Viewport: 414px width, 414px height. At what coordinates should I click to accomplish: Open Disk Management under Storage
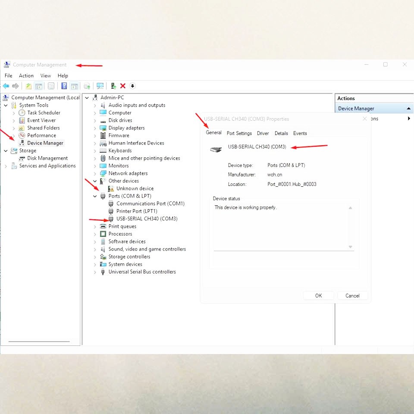pos(47,158)
